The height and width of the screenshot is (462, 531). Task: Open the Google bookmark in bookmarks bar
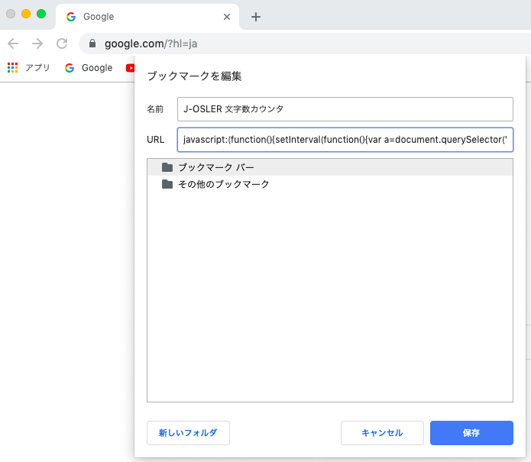[x=89, y=68]
